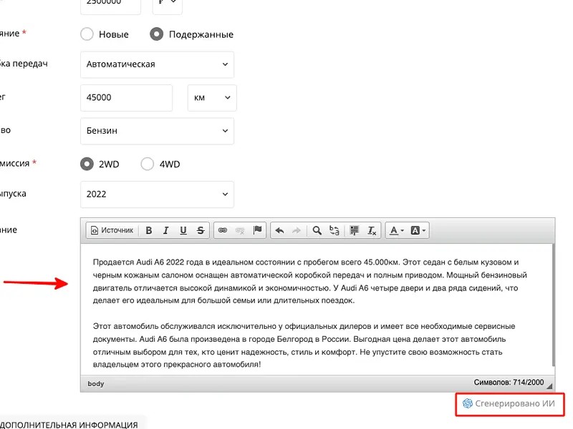Click the body element path label
Image resolution: width=573 pixels, height=429 pixels.
coord(96,384)
